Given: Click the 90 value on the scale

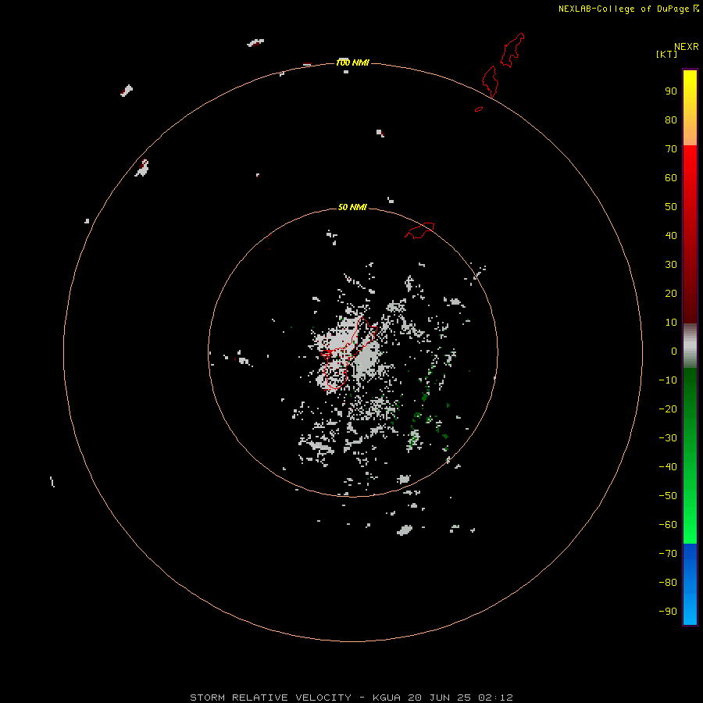Looking at the screenshot, I should 671,91.
